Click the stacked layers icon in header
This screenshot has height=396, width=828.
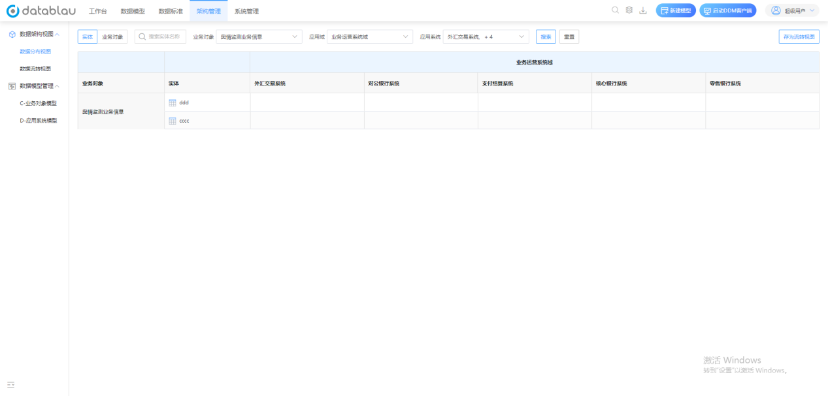(x=629, y=10)
